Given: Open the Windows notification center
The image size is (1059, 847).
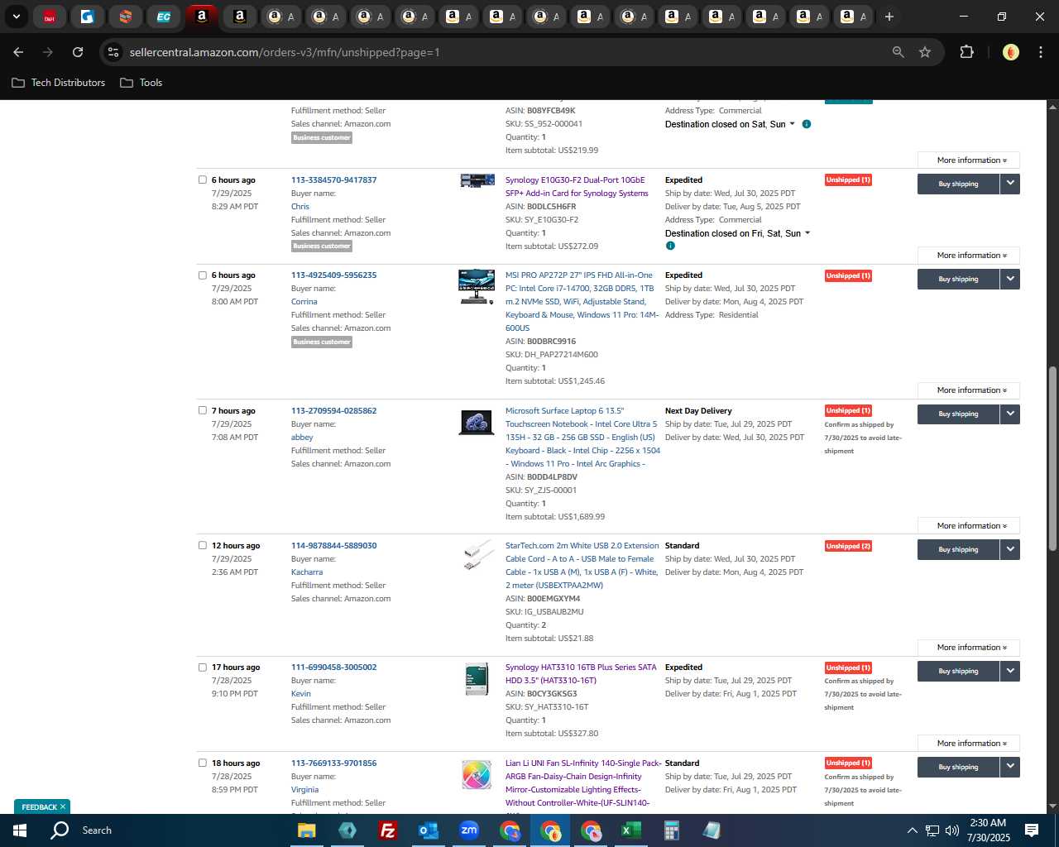Looking at the screenshot, I should point(1032,830).
